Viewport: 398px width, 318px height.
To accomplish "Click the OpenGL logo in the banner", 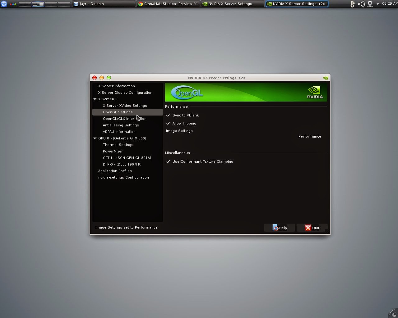I will pyautogui.click(x=187, y=93).
